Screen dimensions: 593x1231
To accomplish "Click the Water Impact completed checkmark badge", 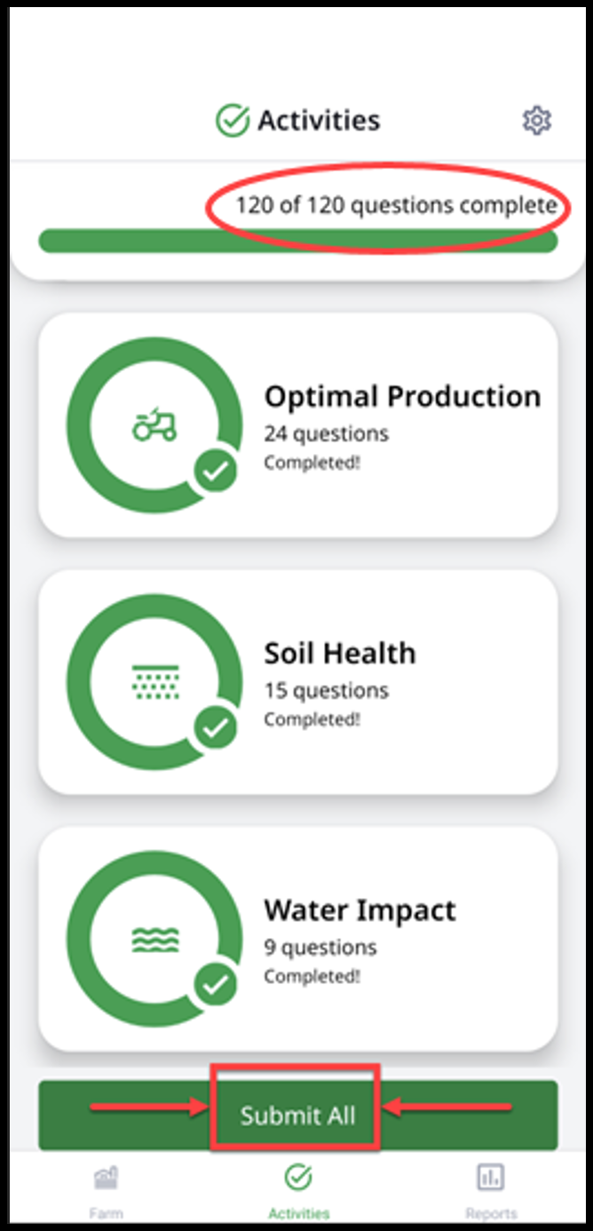I will point(216,985).
